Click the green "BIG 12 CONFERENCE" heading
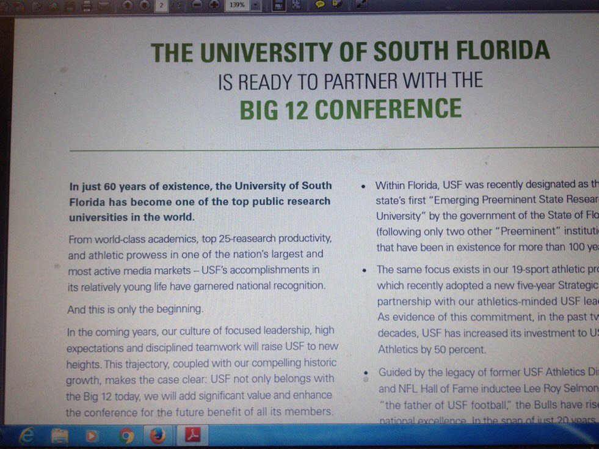The image size is (599, 449). pyautogui.click(x=350, y=109)
